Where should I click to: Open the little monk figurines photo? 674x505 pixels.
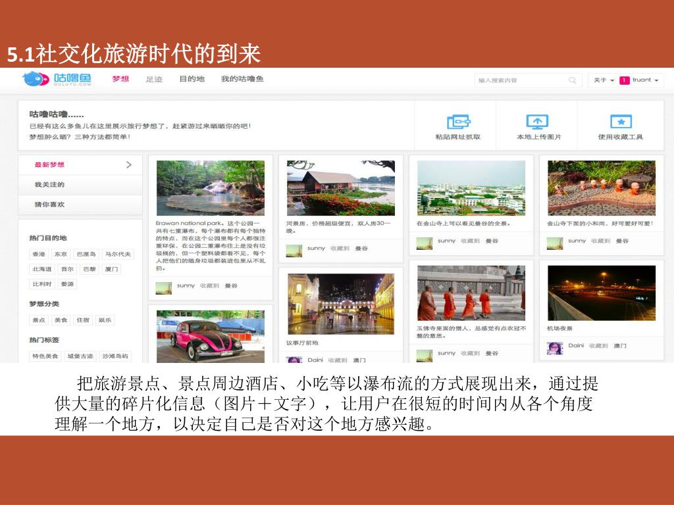tap(602, 188)
